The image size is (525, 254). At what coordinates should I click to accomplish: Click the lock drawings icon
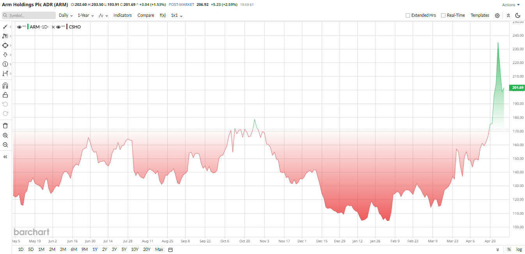point(5,95)
